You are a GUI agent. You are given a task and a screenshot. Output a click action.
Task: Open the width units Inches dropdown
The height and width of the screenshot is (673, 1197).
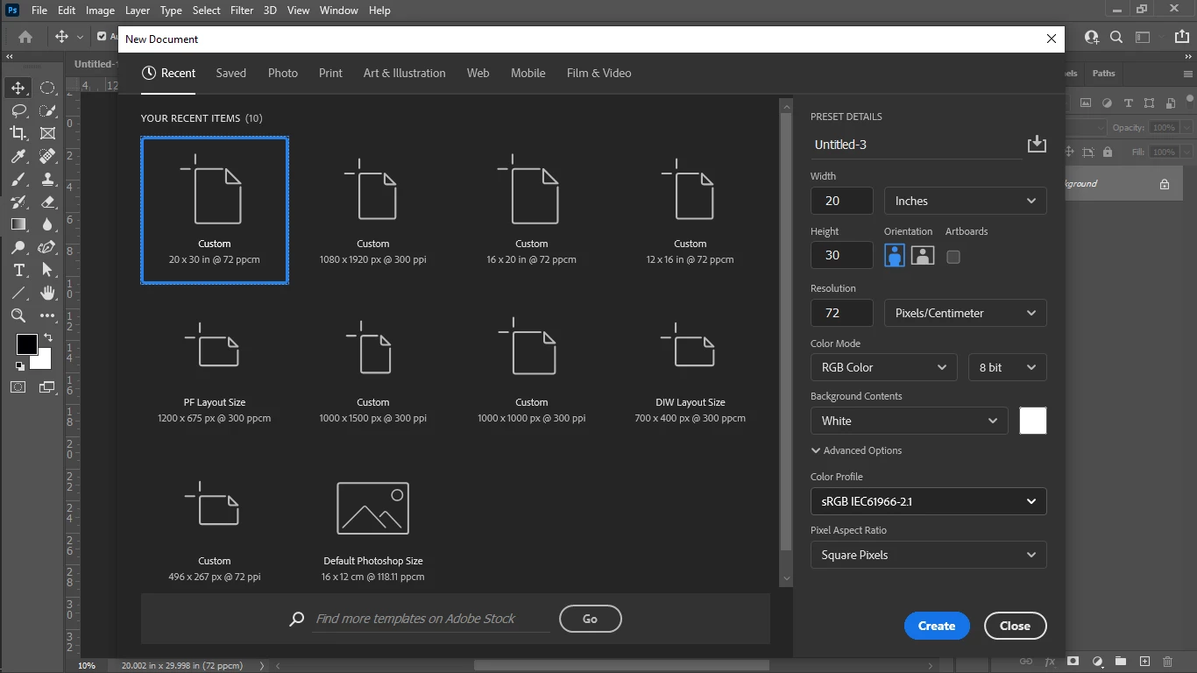click(x=966, y=201)
